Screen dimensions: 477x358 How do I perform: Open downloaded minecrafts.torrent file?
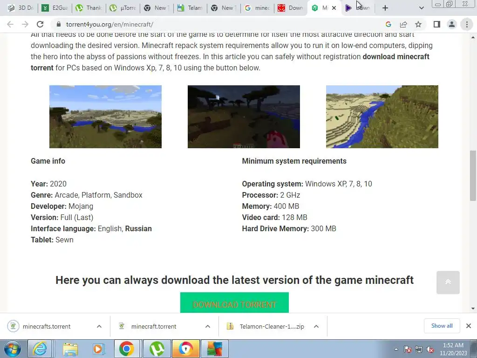(x=47, y=326)
